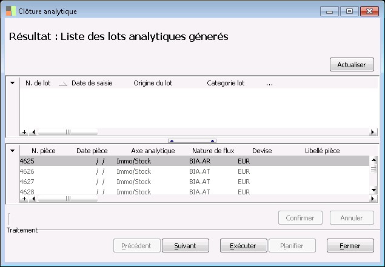Open the lots grid dropdown arrow

click(x=13, y=83)
